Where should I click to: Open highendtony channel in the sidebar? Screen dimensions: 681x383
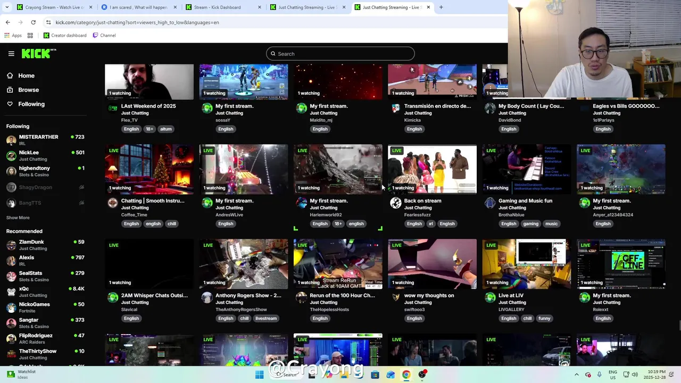45,171
